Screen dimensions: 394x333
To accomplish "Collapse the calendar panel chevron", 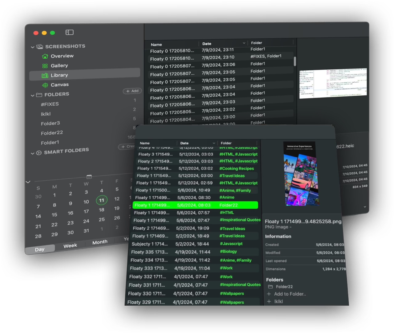I will 28,182.
